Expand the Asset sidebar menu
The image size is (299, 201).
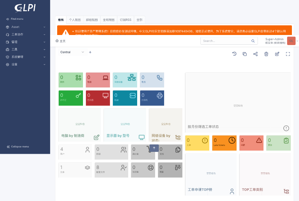[x=25, y=27]
